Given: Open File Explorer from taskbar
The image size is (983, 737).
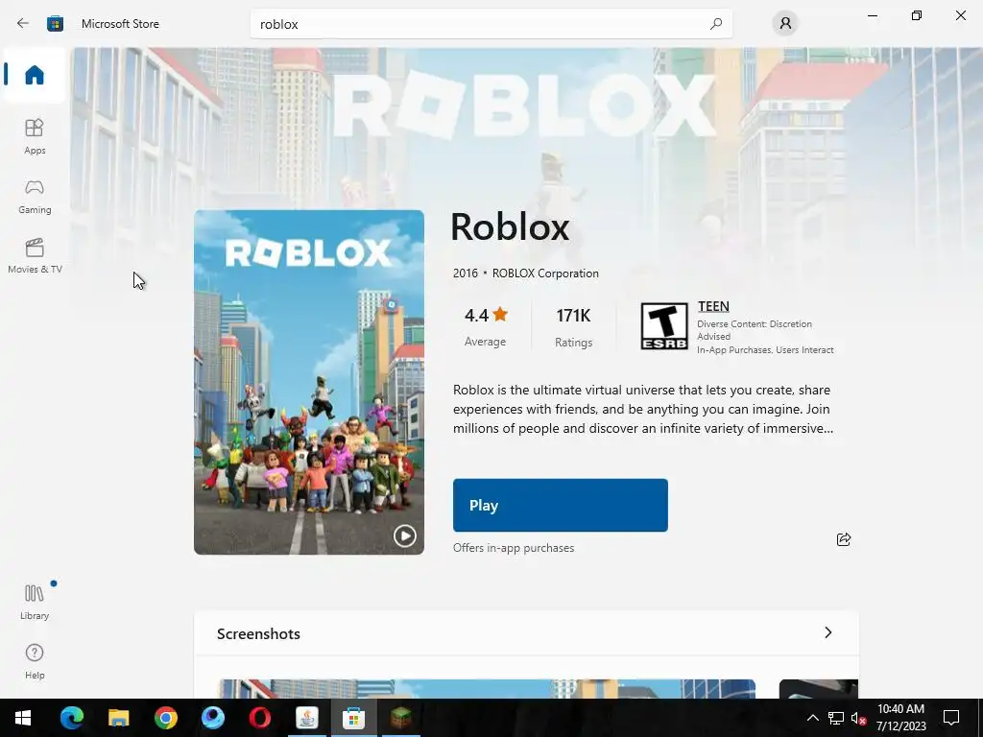Looking at the screenshot, I should click(x=118, y=718).
